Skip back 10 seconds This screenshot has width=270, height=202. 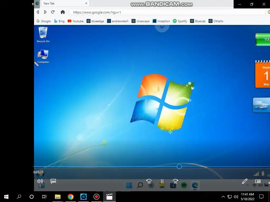149,181
